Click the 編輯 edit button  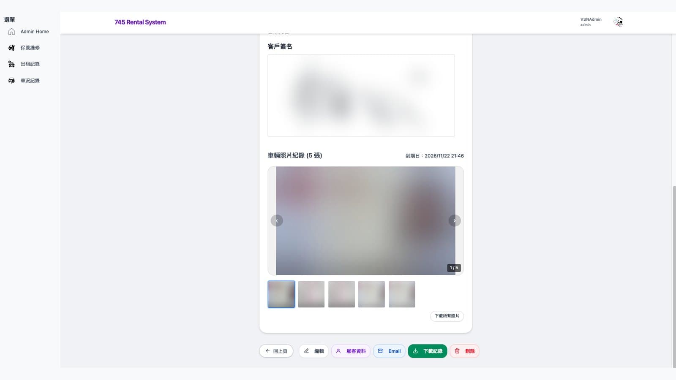coord(313,351)
